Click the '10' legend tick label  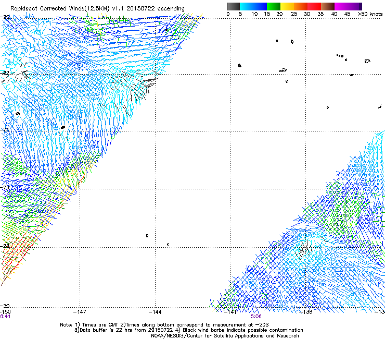254,14
